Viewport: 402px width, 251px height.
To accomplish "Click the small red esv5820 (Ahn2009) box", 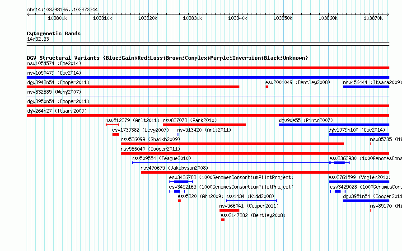I will tap(179, 201).
